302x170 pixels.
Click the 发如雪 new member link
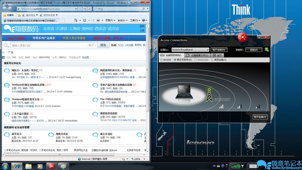click(x=85, y=57)
